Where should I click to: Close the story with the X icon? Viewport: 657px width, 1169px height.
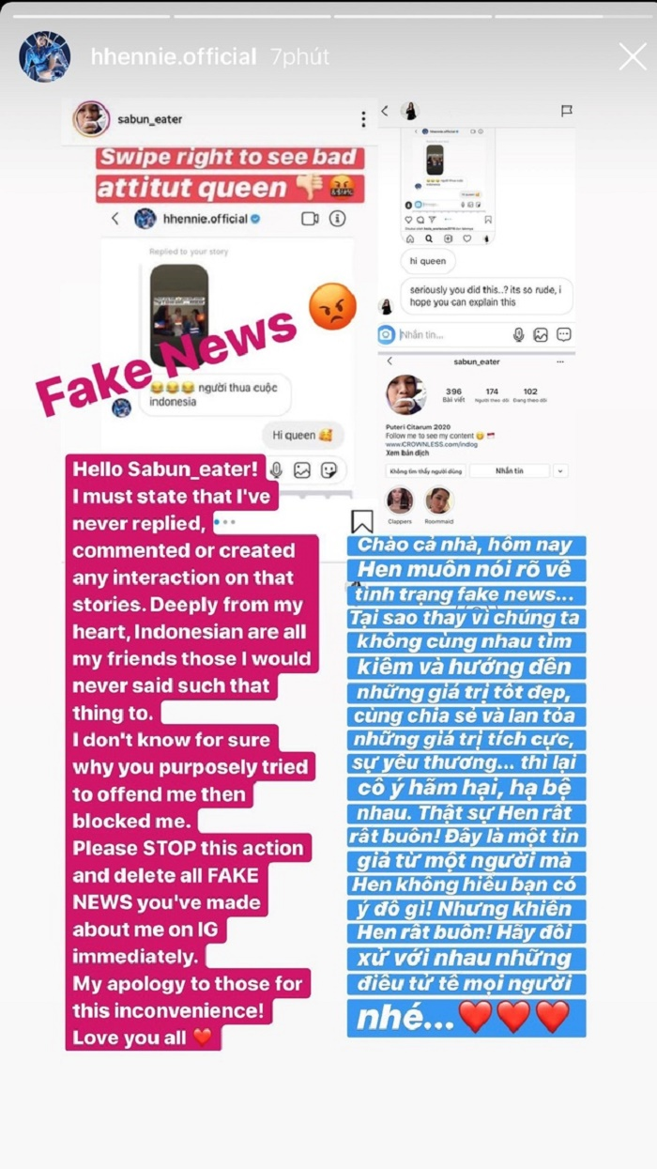(633, 57)
